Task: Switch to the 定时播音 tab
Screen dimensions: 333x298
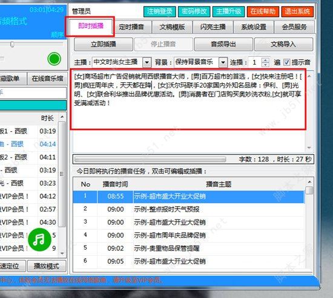Action: [x=131, y=27]
